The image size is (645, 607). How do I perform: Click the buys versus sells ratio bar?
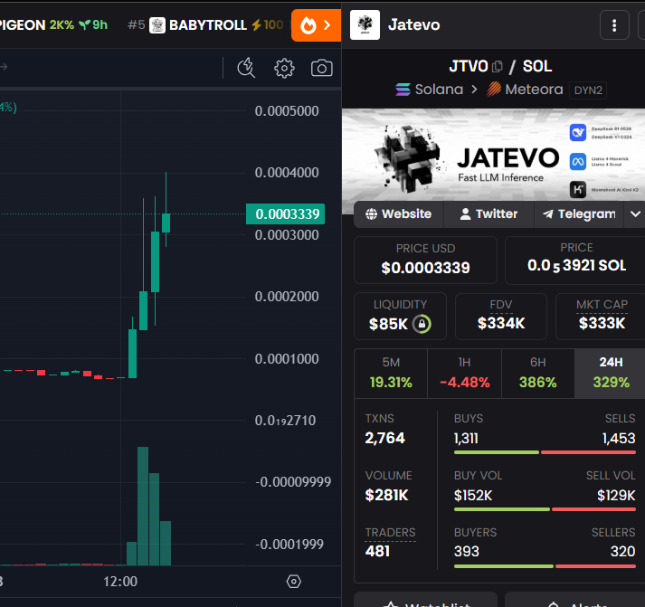point(545,452)
